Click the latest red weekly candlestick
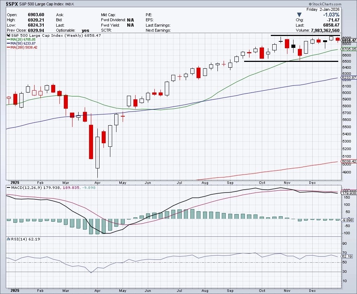Screen dimensions: 357x294 click(x=338, y=40)
